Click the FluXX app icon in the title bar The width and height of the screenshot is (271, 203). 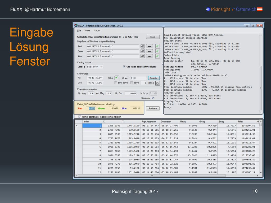pyautogui.click(x=76, y=25)
